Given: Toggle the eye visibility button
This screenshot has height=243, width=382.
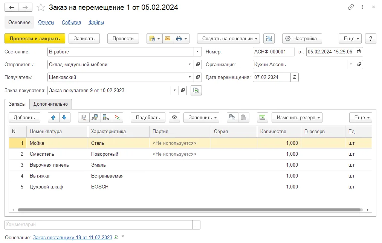Looking at the screenshot, I should pyautogui.click(x=174, y=117).
